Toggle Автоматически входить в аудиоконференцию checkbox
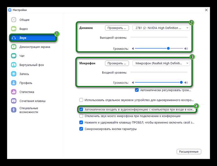Image resolution: width=217 pixels, height=166 pixels. pos(81,109)
